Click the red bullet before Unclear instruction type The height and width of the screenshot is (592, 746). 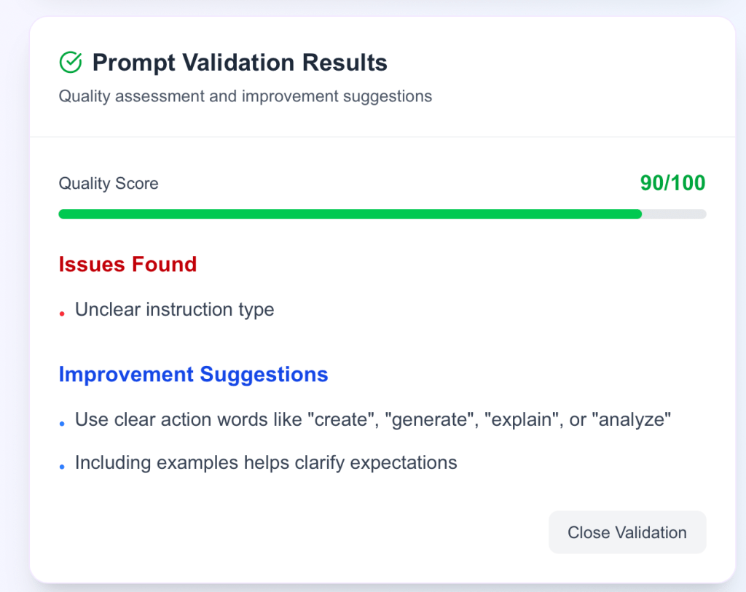tap(63, 313)
